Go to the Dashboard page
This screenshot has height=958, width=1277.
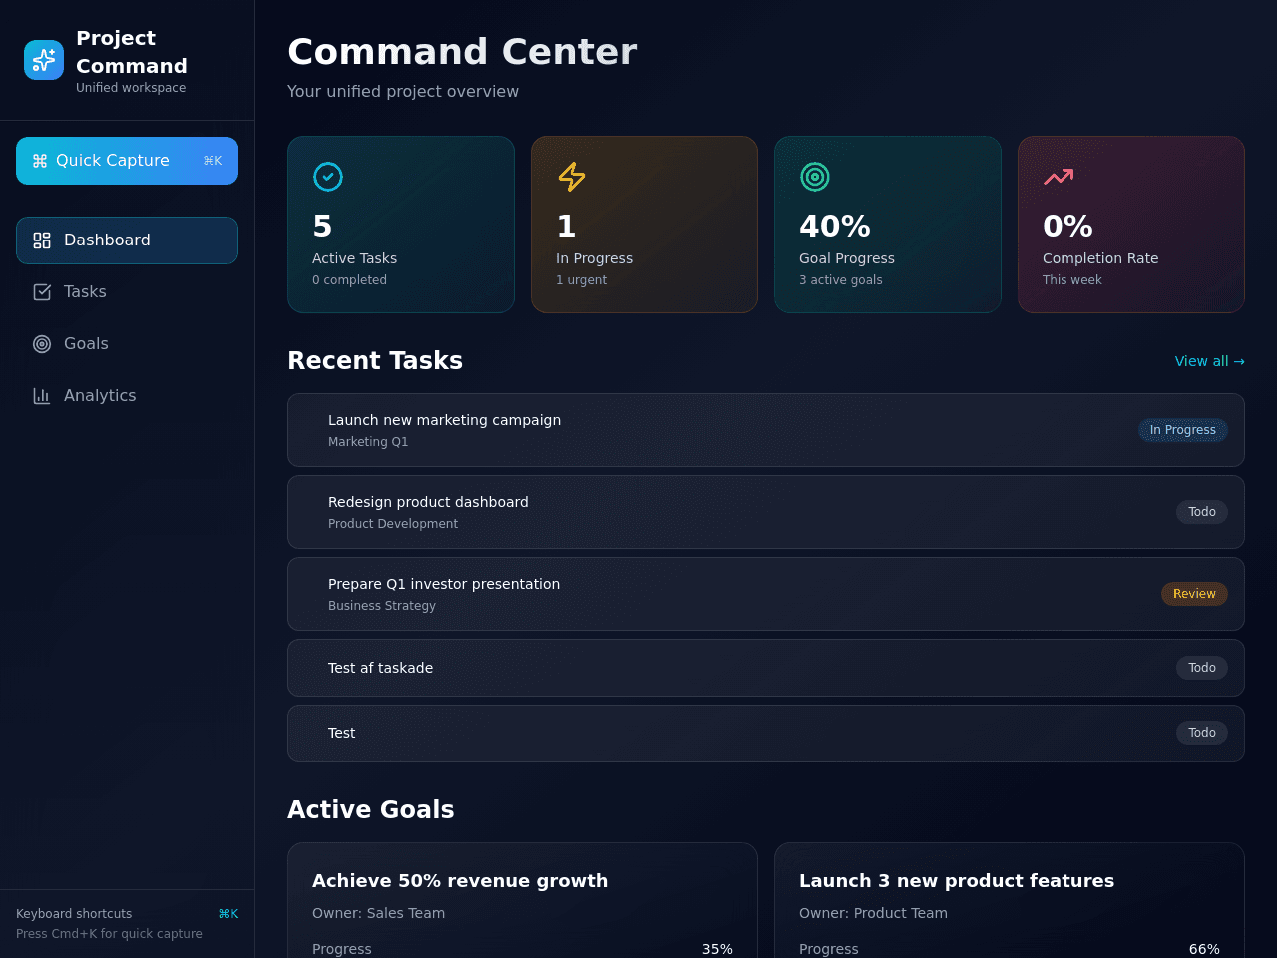click(127, 240)
